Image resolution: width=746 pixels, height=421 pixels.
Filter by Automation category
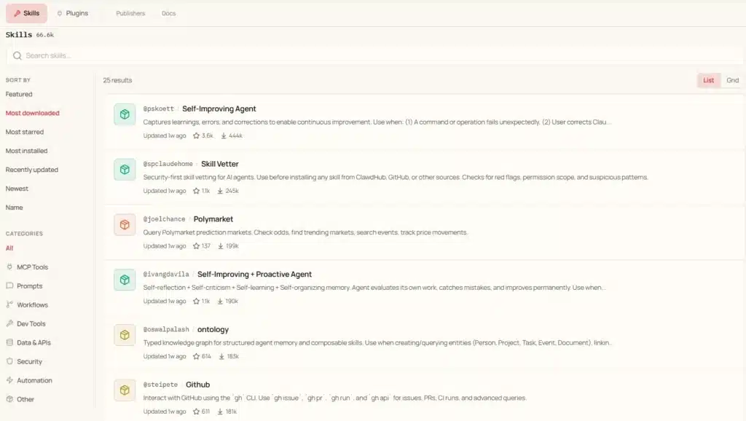click(29, 380)
